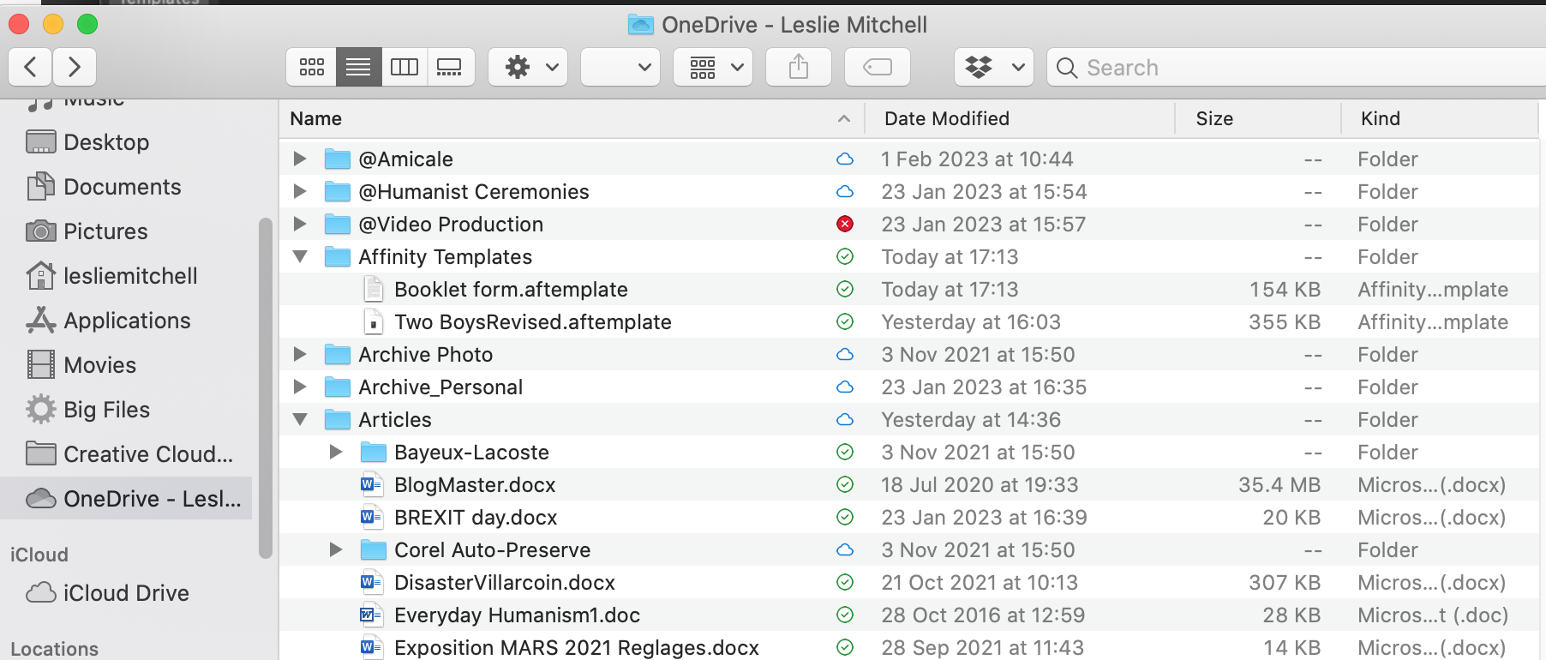Click the Search field
This screenshot has height=660, width=1546.
(x=1296, y=67)
